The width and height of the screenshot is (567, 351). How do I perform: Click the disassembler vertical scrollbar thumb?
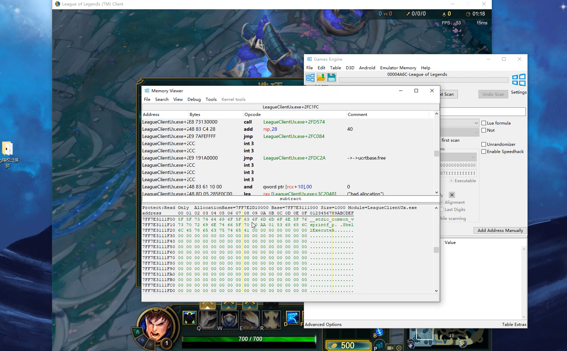coord(436,153)
